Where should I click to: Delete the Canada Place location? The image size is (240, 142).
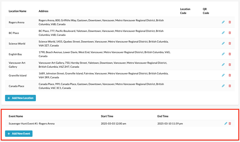click(230, 86)
